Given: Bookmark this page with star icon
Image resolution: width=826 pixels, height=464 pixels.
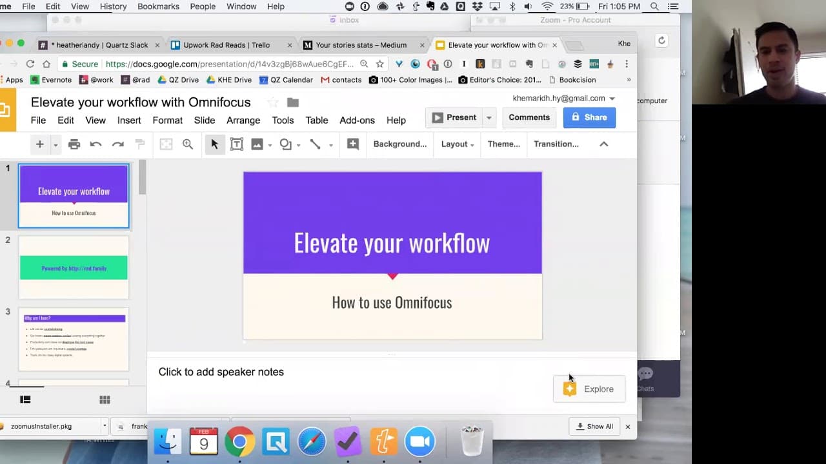Looking at the screenshot, I should point(380,64).
